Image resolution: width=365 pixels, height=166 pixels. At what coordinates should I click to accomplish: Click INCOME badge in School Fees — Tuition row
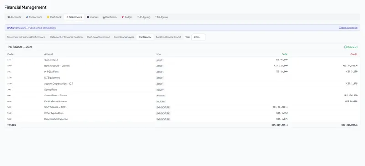(x=161, y=96)
